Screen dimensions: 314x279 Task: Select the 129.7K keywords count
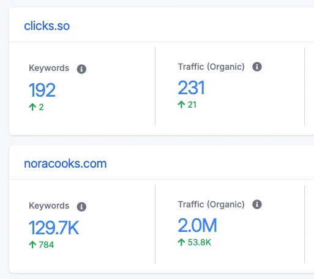click(x=54, y=228)
